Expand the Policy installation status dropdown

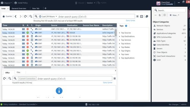click(x=37, y=104)
